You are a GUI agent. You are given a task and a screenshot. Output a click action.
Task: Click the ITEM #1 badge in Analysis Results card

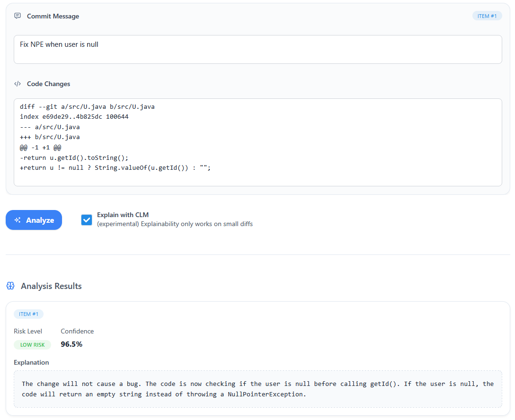click(x=28, y=314)
